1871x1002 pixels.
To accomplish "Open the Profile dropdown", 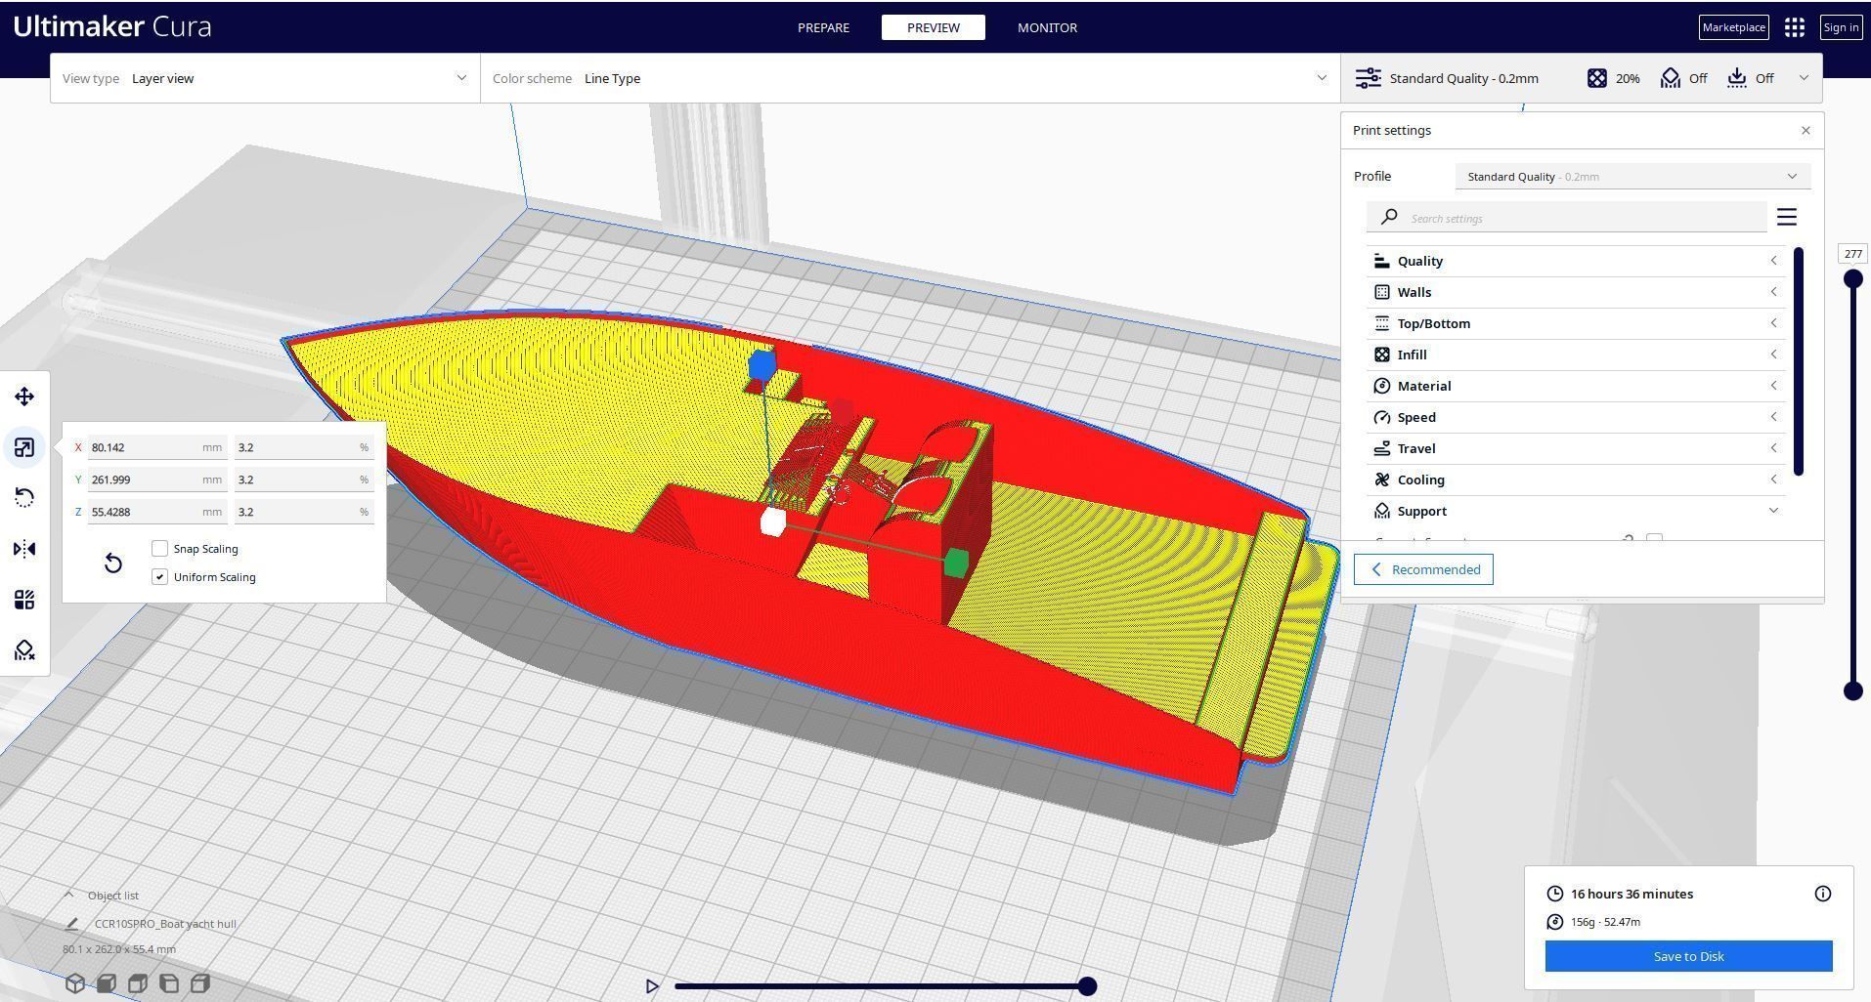I will (x=1632, y=177).
